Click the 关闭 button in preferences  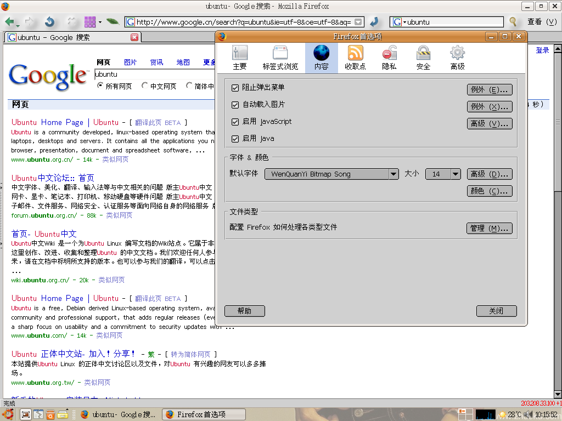click(496, 311)
